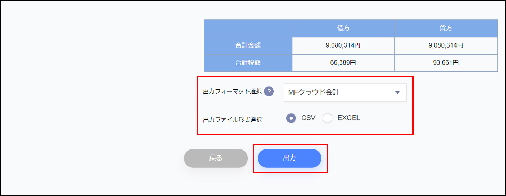
Task: Click the gray 戻る button
Action: (x=216, y=158)
